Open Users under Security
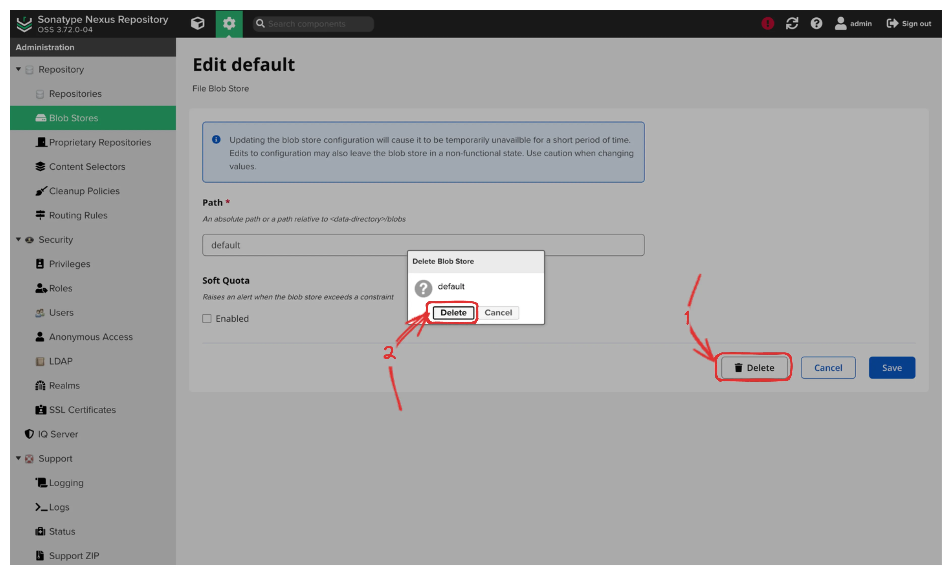The image size is (952, 575). pyautogui.click(x=61, y=312)
